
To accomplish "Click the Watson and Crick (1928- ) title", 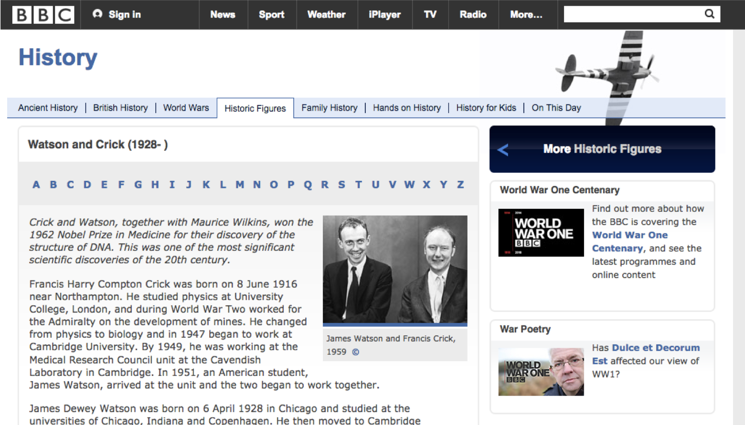I will click(98, 145).
